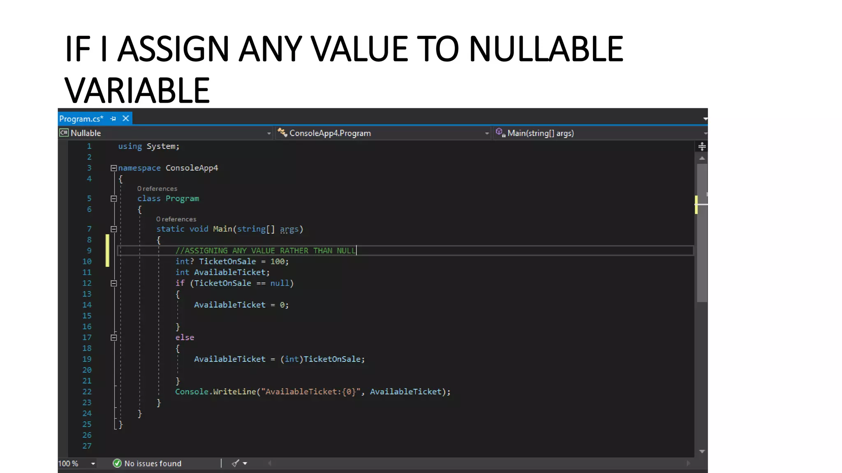Click the green No issues found checkmark

[x=117, y=463]
